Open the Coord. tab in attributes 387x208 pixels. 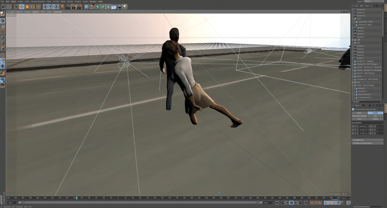375,113
